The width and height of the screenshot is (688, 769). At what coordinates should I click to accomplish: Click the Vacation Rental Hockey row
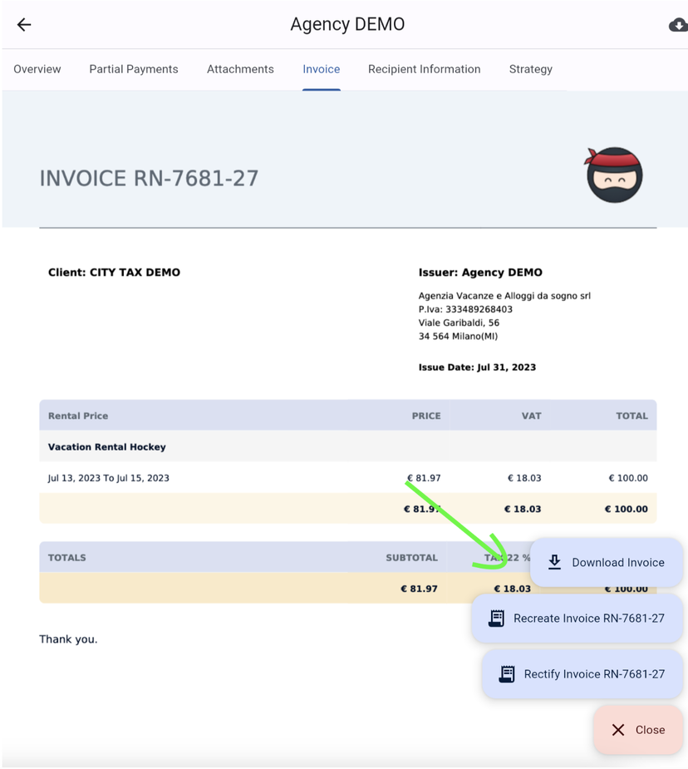pos(107,447)
